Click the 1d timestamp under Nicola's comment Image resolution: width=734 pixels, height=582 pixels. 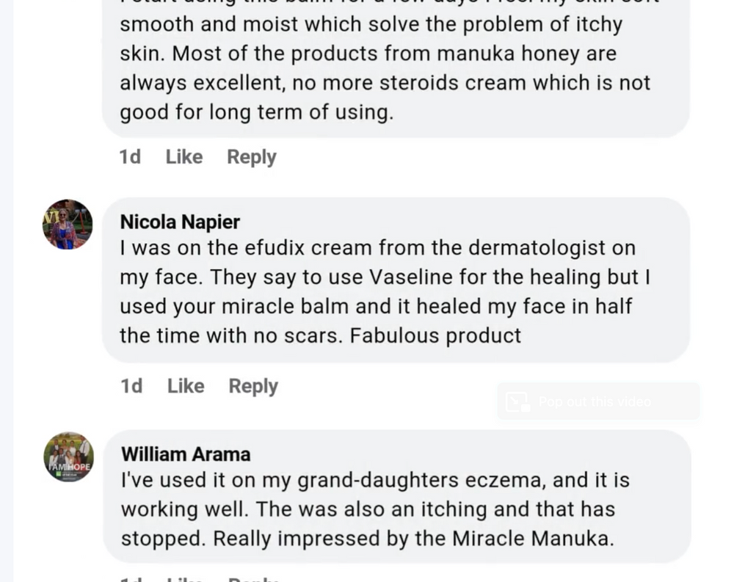coord(131,386)
